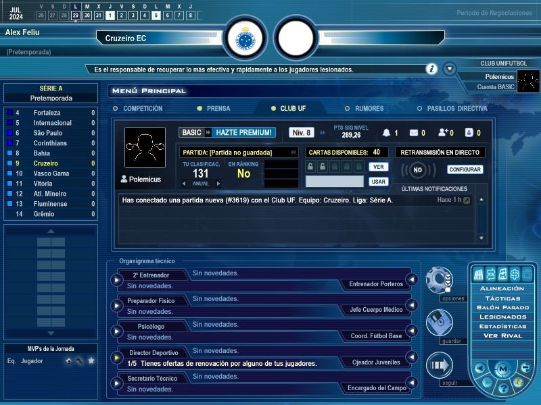Expand the round dropdown arrow near info
The image size is (541, 405).
click(x=450, y=69)
